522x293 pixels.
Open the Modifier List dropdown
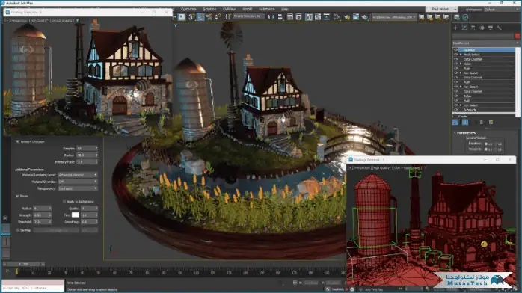[485, 43]
